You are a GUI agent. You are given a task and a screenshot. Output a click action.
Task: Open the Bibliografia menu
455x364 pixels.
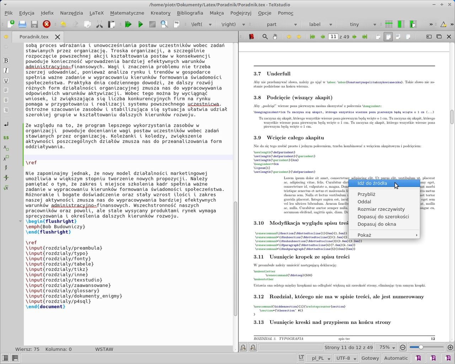click(190, 13)
